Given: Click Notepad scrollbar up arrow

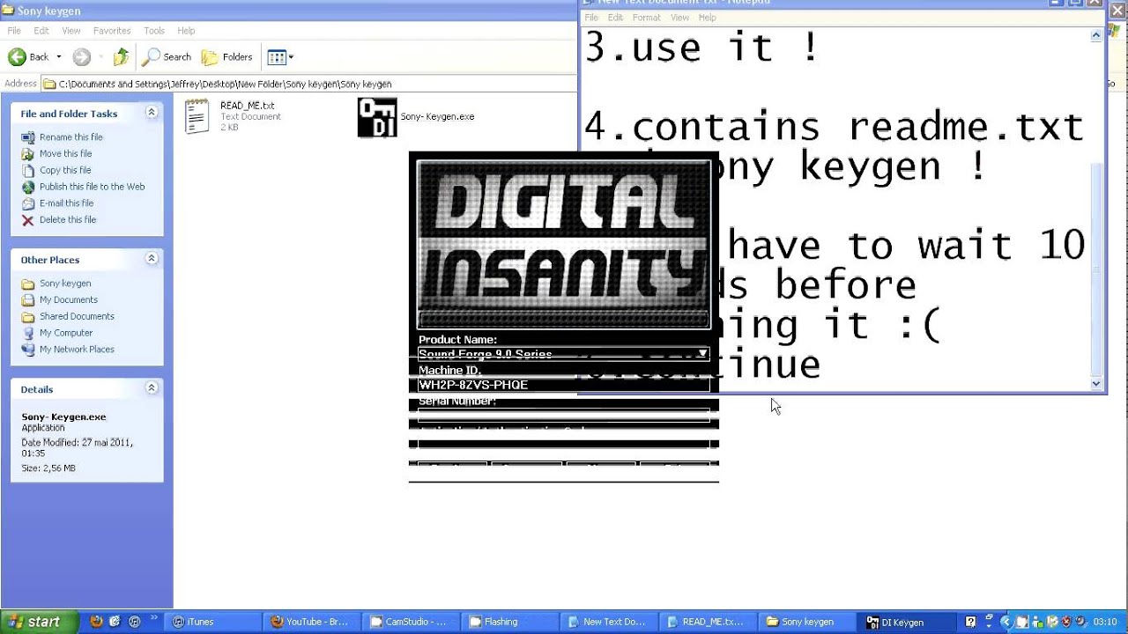Looking at the screenshot, I should click(1096, 35).
